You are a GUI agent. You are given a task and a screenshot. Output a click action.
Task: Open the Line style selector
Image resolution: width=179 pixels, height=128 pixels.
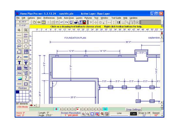[119, 114]
